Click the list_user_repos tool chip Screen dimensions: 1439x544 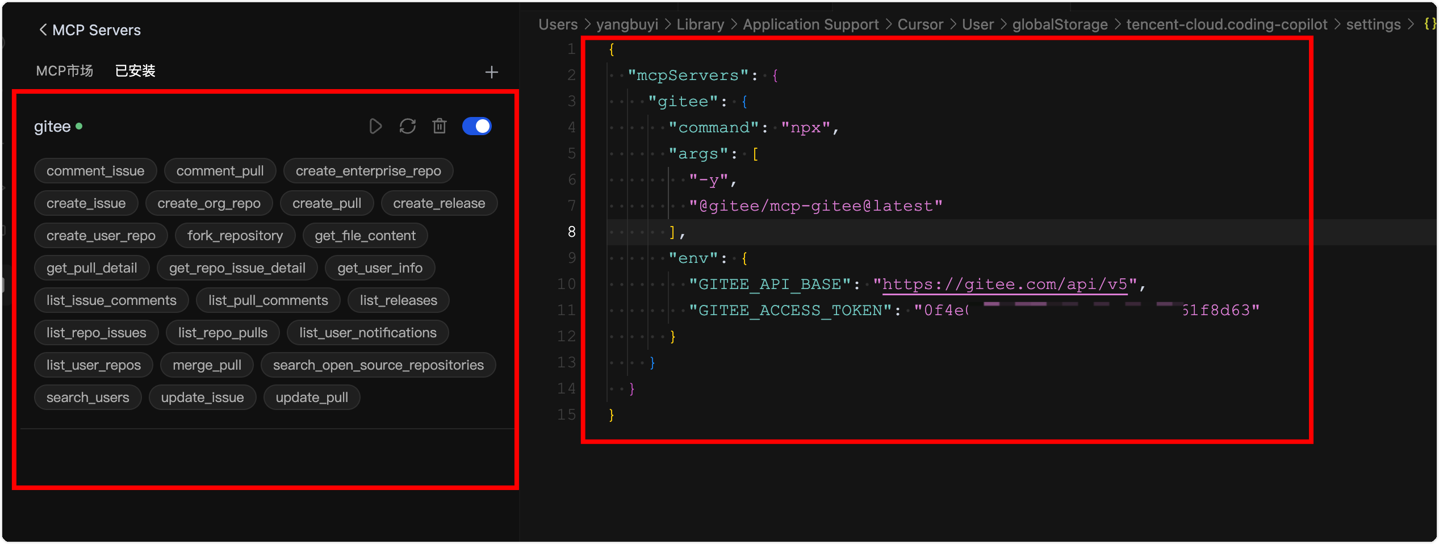[94, 365]
